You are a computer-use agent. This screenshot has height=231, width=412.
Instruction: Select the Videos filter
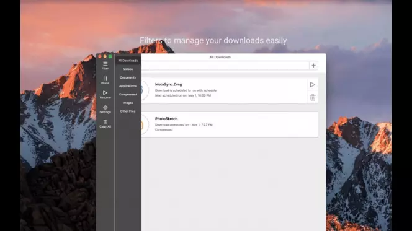tap(128, 69)
